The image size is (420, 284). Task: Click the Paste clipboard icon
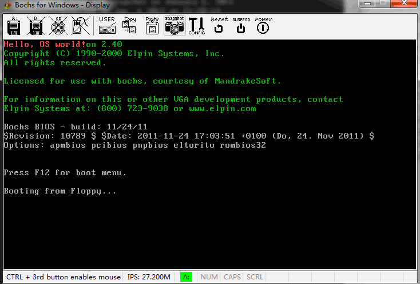tap(152, 26)
